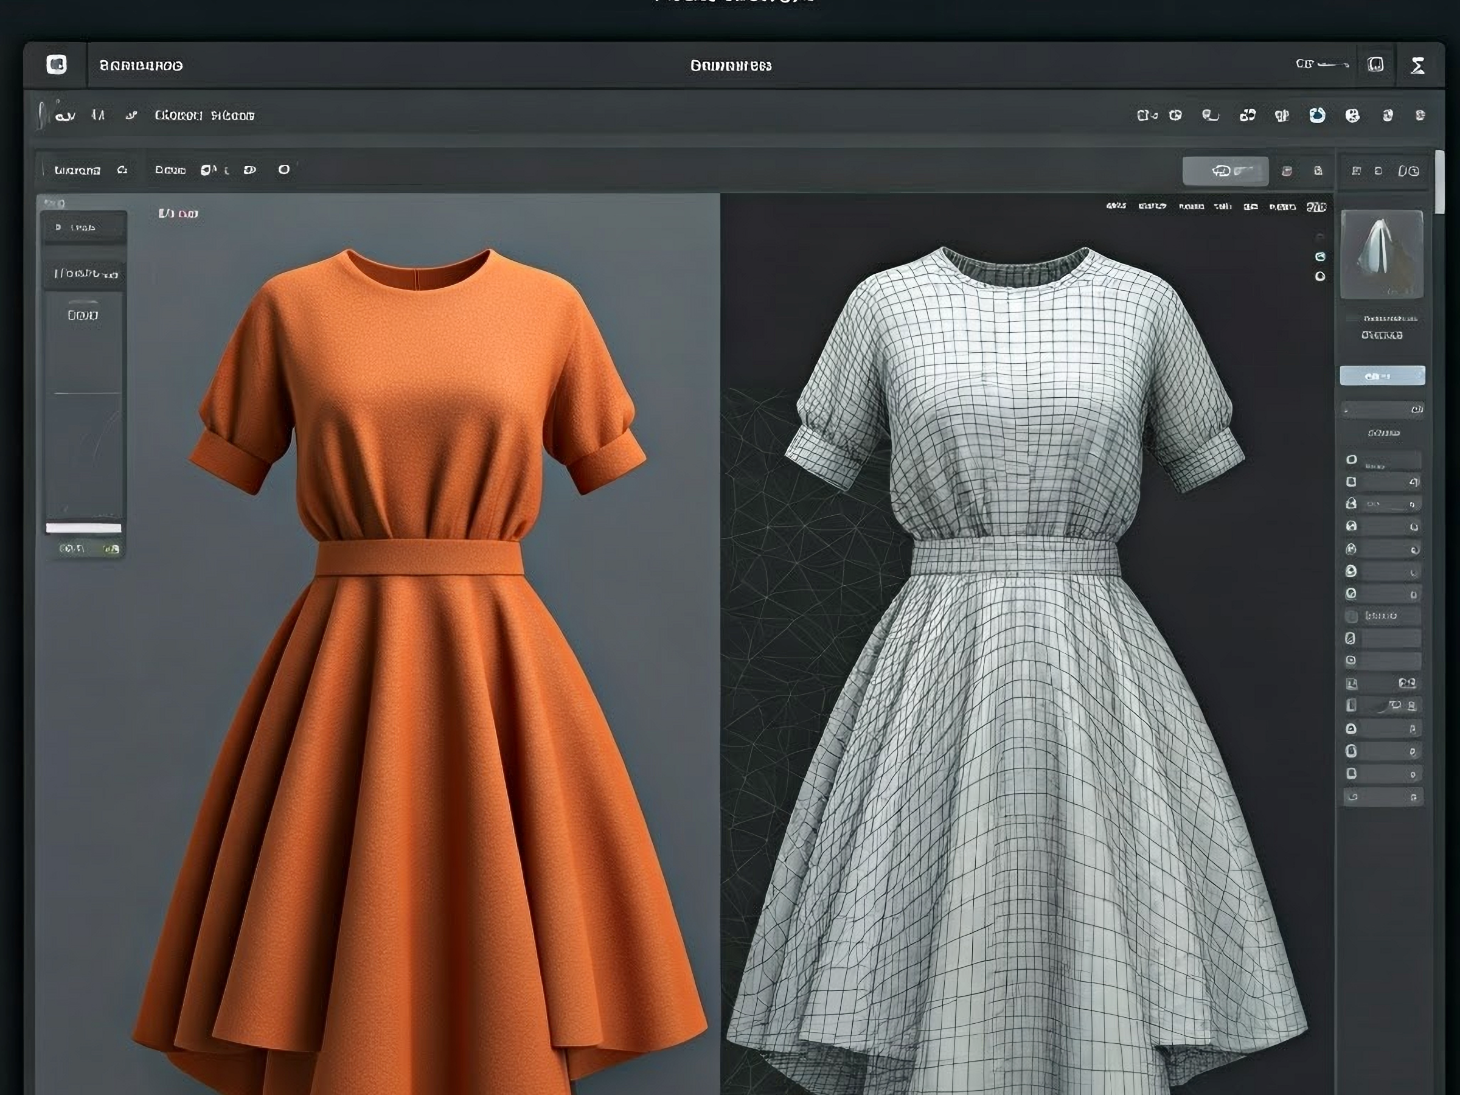Click the app logo in the title bar

point(57,64)
